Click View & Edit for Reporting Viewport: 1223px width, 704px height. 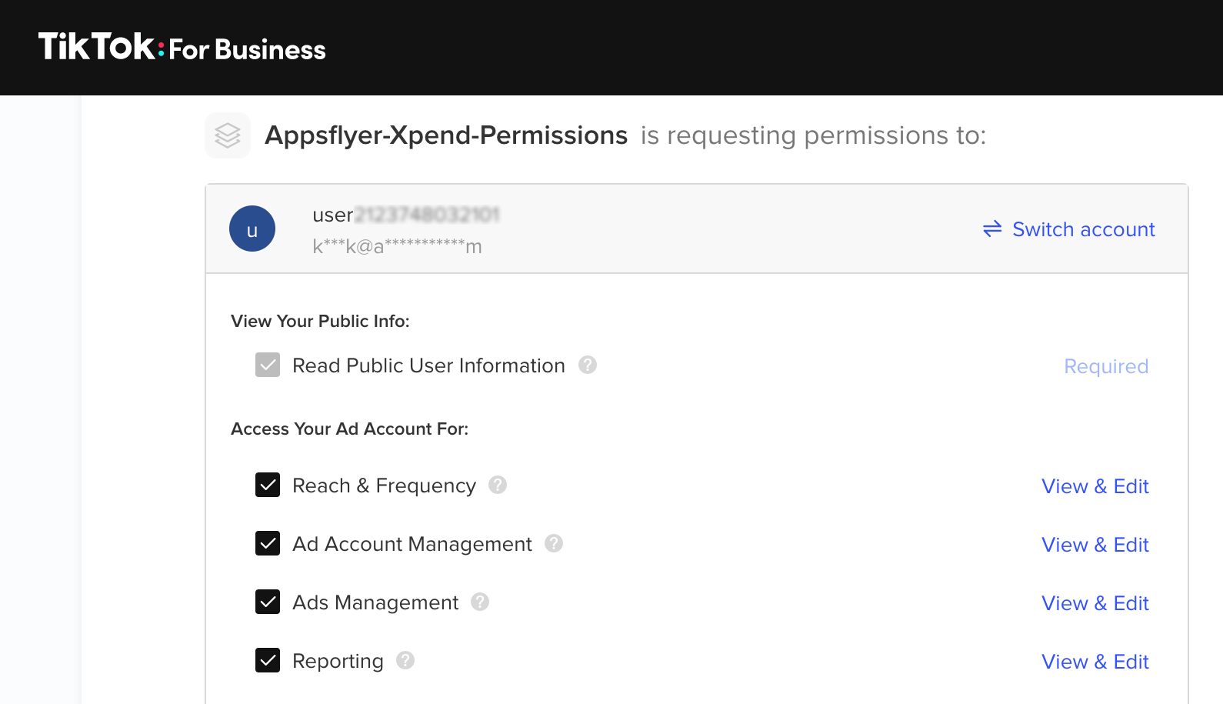tap(1095, 662)
